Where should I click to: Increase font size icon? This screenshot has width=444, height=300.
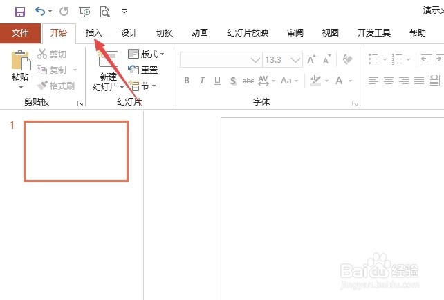point(311,59)
